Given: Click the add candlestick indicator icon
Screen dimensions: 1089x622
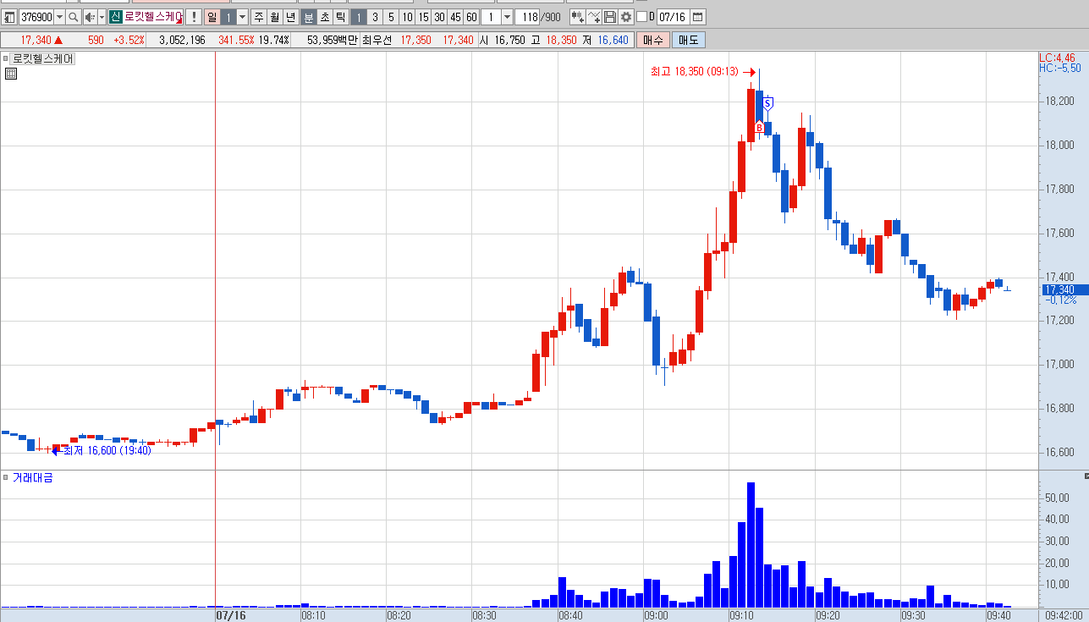Looking at the screenshot, I should click(577, 17).
